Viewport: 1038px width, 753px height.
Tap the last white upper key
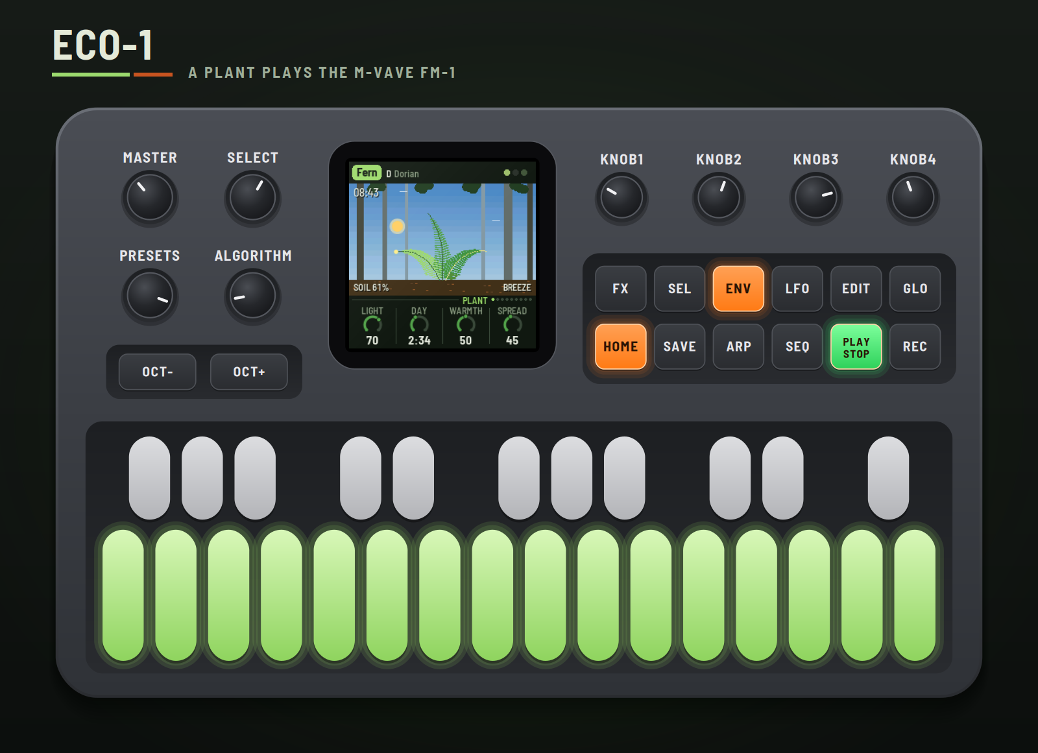(888, 478)
